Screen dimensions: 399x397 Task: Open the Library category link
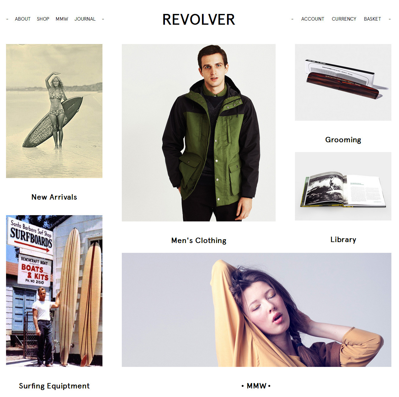[343, 240]
